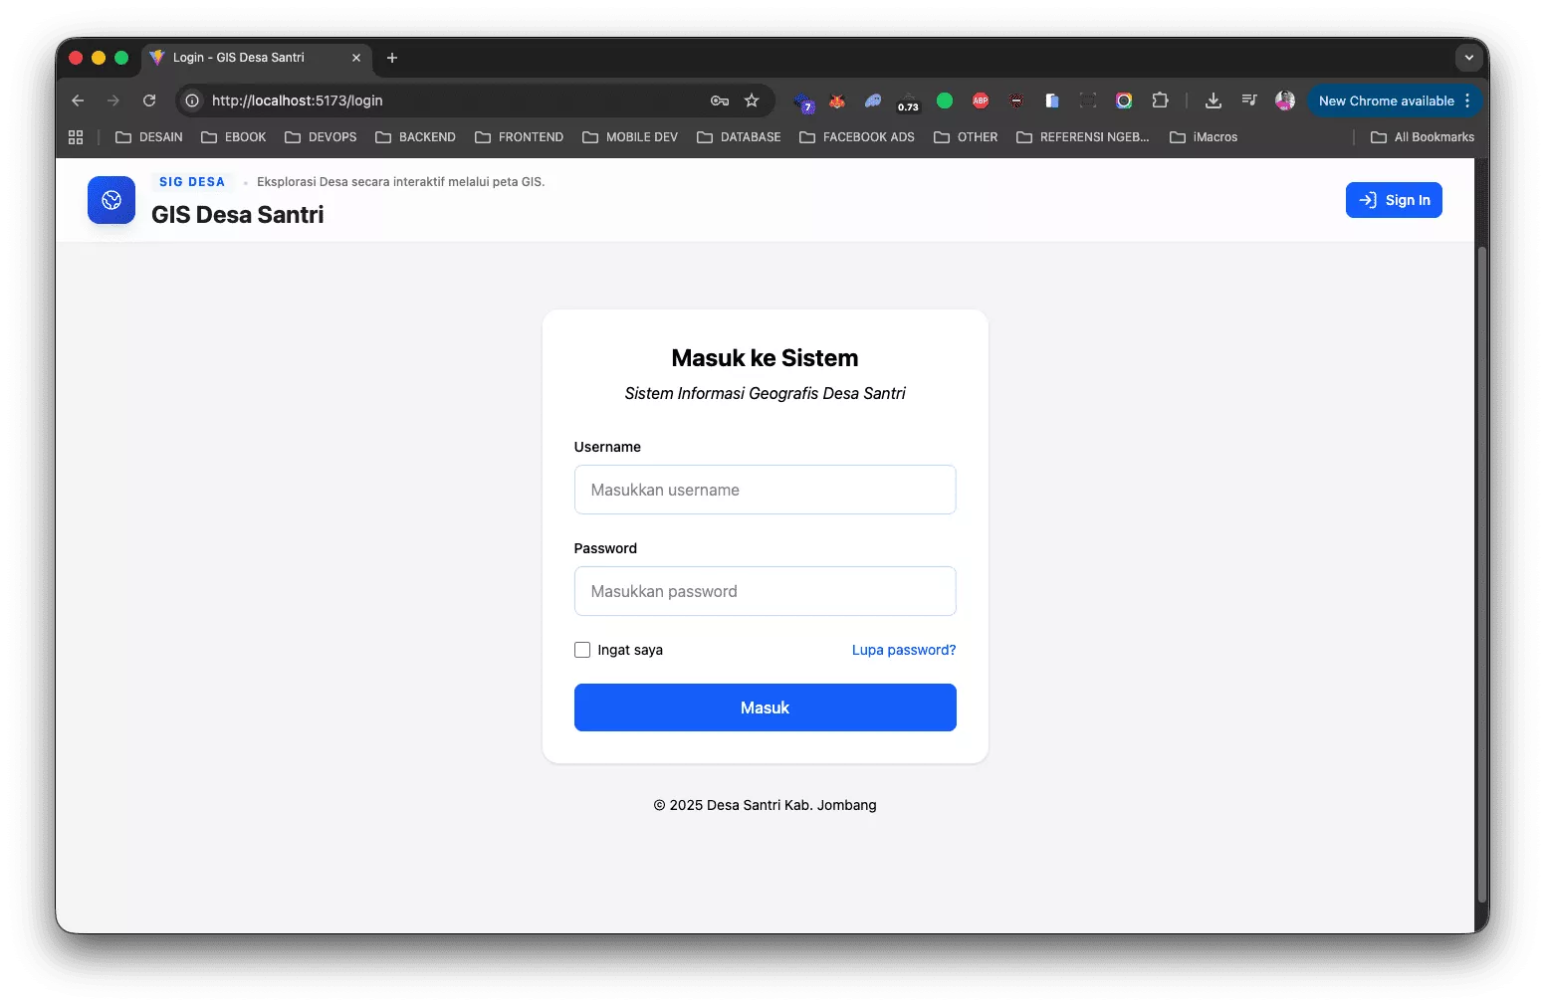Focus the Username input field
The height and width of the screenshot is (1007, 1545).
[765, 490]
